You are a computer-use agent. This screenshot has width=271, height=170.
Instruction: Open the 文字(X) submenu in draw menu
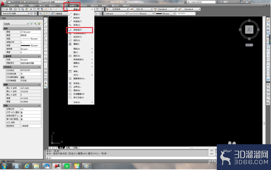[x=81, y=102]
